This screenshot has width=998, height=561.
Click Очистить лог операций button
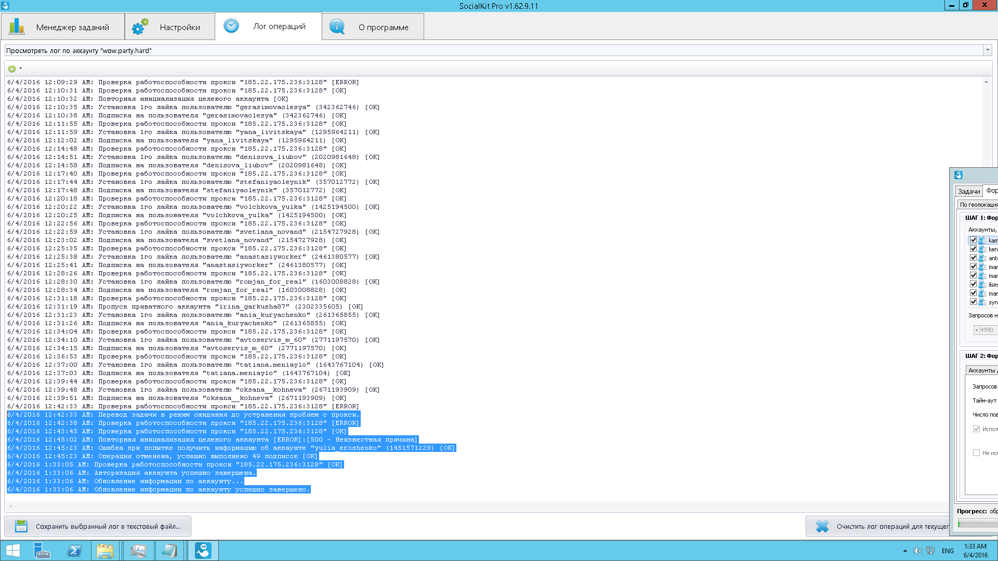coord(877,526)
